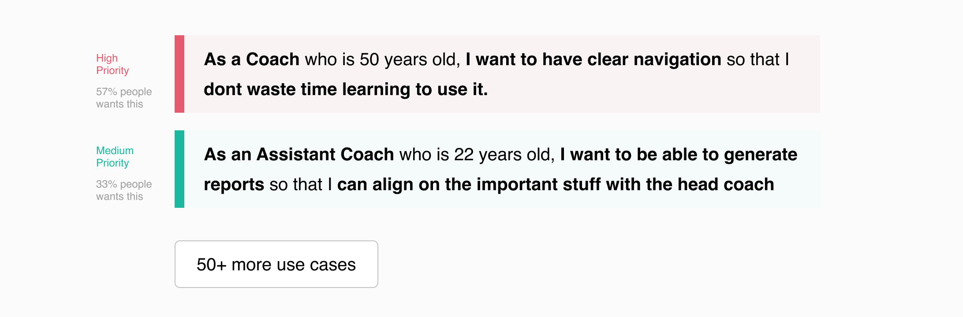The width and height of the screenshot is (963, 317).
Task: Open the Assistant Coach user story card
Action: click(497, 169)
